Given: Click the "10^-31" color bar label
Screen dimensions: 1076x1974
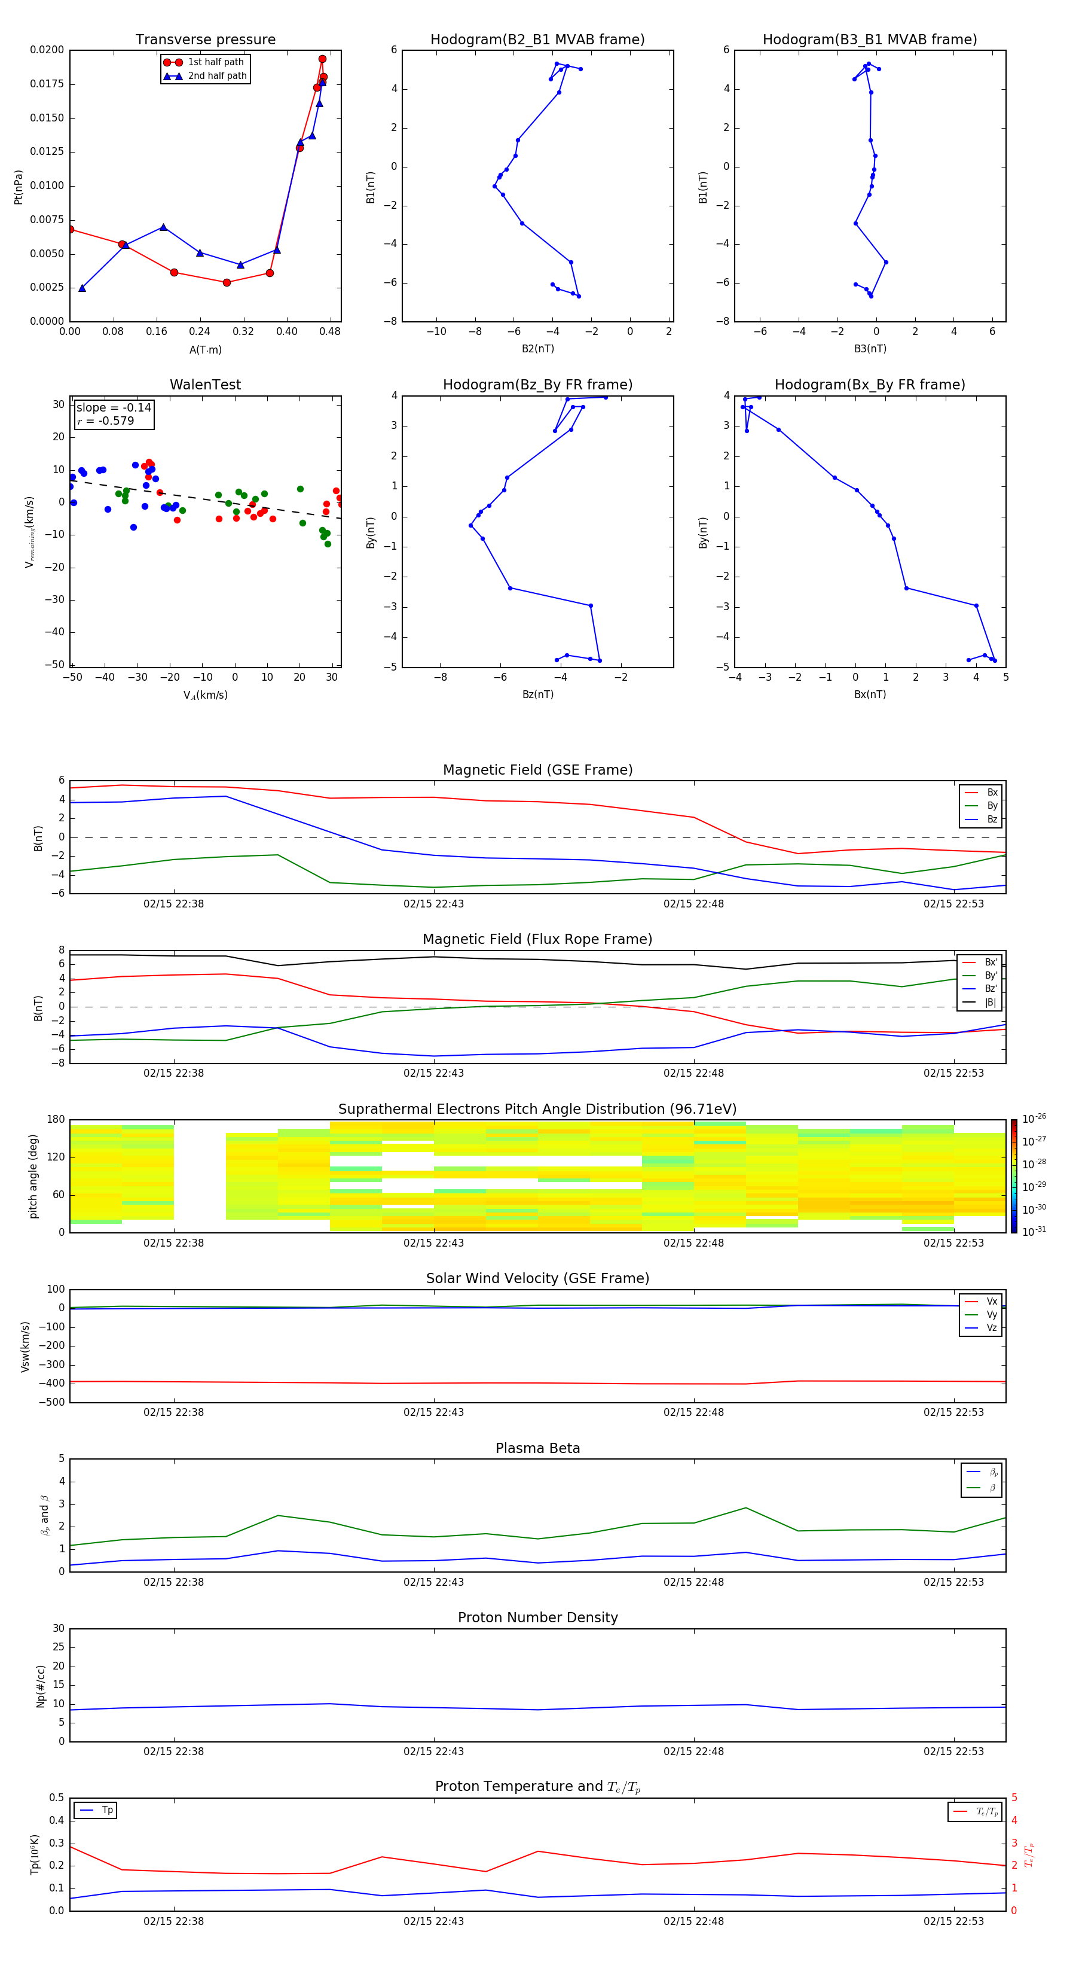Looking at the screenshot, I should pyautogui.click(x=1034, y=1232).
